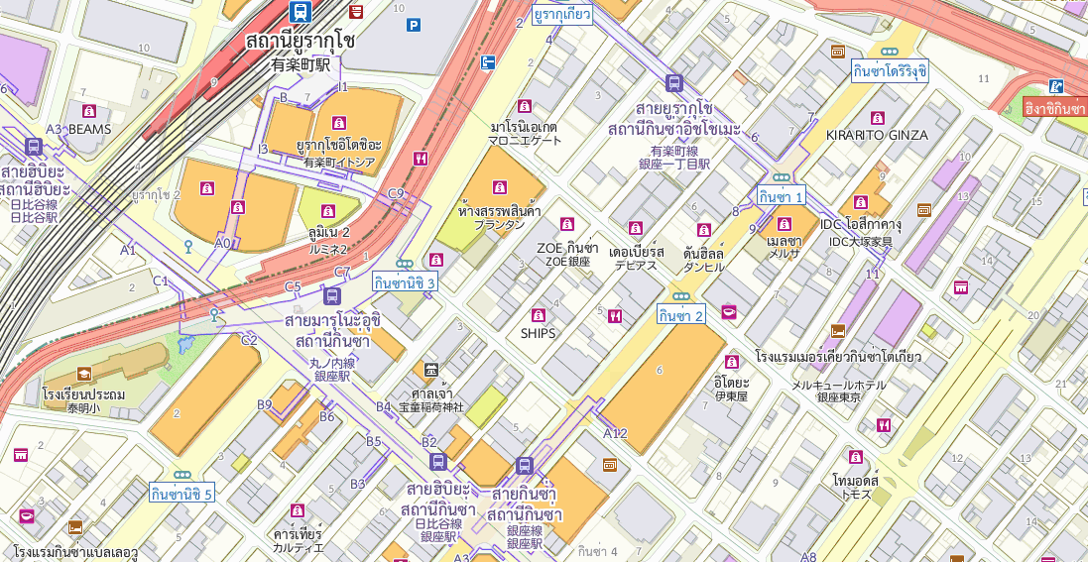The height and width of the screenshot is (562, 1088).
Task: Select the shrine icon above ศาลเจ้า
Action: [x=431, y=369]
